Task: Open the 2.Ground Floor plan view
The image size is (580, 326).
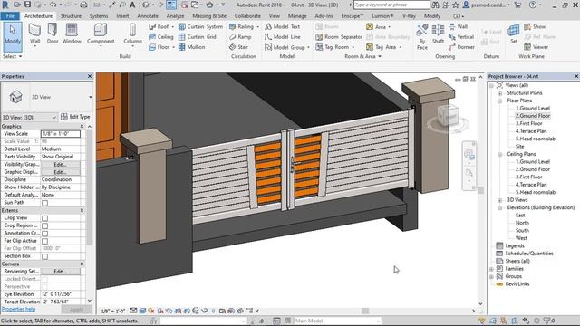Action: (533, 116)
